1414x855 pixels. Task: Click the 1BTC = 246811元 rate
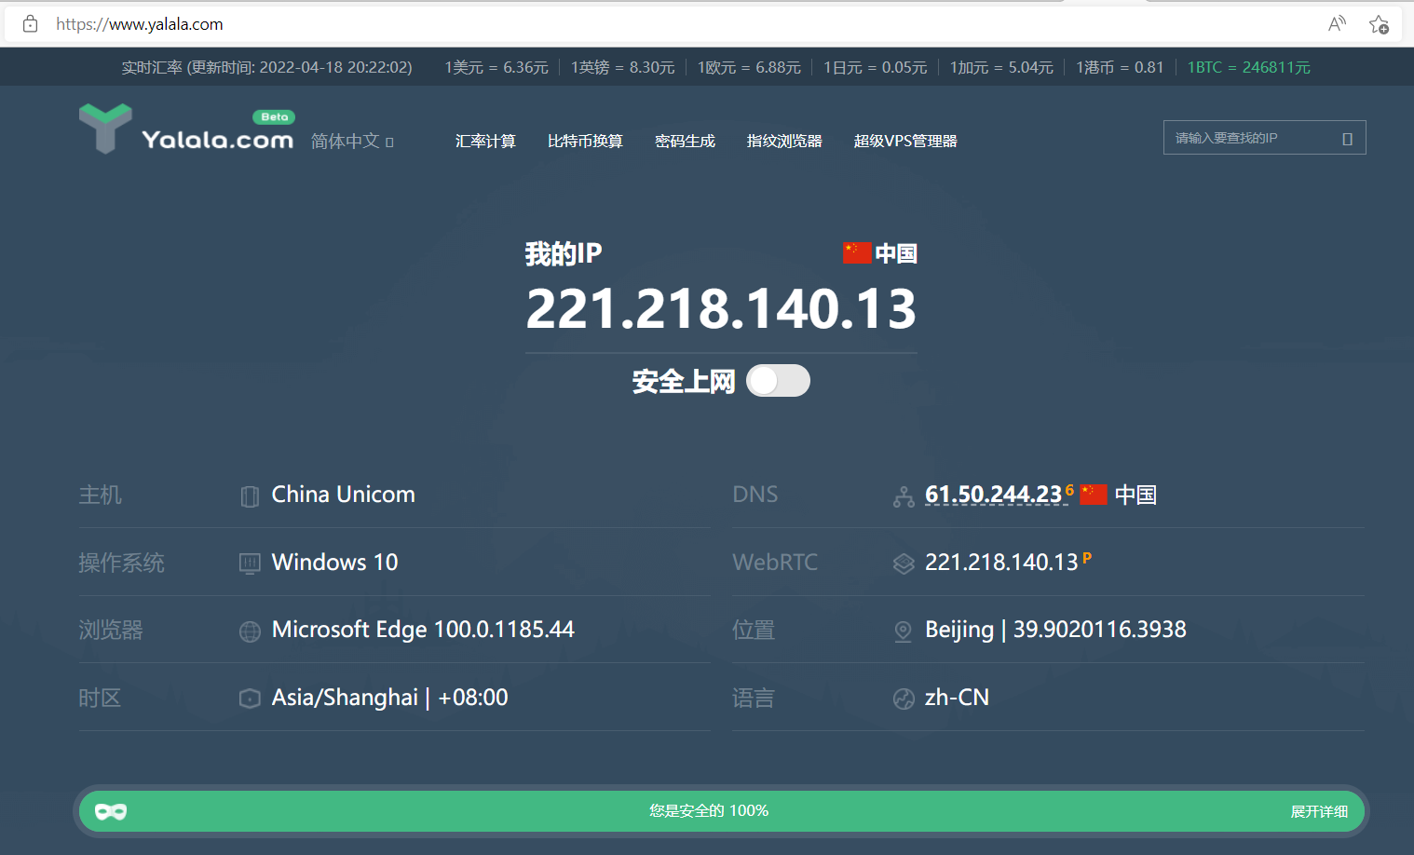click(1248, 67)
